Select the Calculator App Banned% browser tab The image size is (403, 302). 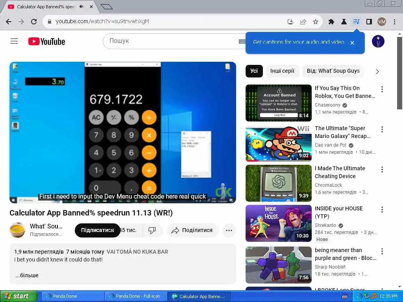click(46, 7)
